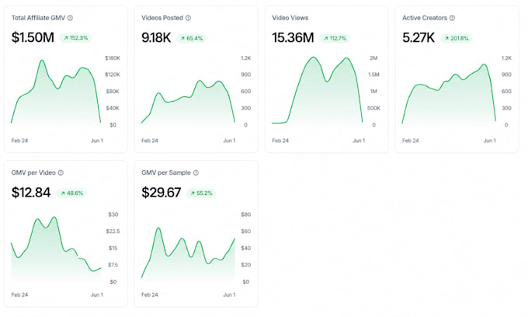The height and width of the screenshot is (317, 528).
Task: Click the 55.2% growth badge
Action: [201, 193]
